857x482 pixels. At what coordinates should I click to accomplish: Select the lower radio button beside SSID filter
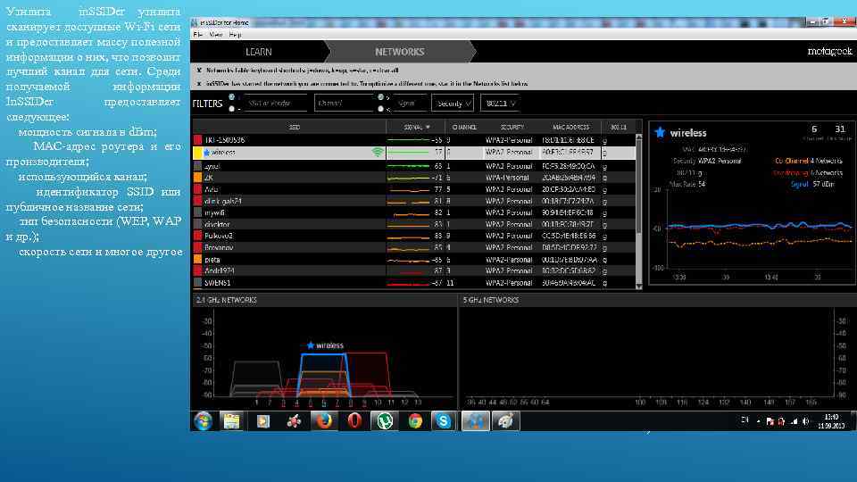tap(232, 109)
